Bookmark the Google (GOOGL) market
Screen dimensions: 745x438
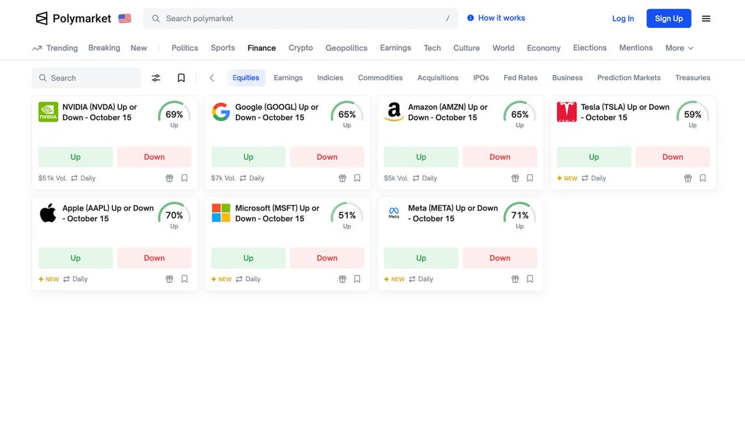tap(358, 178)
